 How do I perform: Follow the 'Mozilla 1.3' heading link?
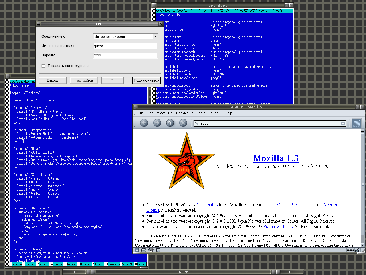276,158
